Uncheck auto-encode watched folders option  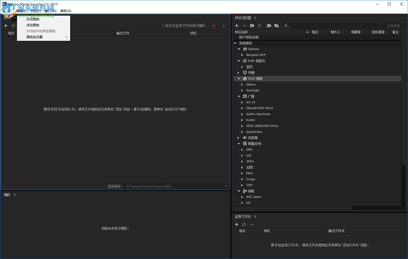163,25
